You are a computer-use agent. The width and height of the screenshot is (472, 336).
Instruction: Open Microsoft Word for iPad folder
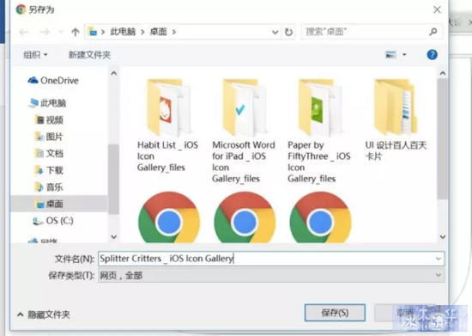click(x=243, y=131)
